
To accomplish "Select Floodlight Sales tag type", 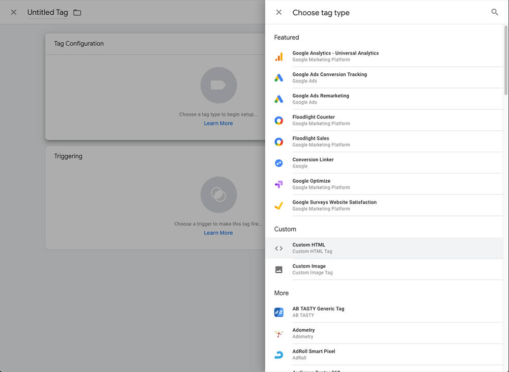I will pyautogui.click(x=384, y=141).
